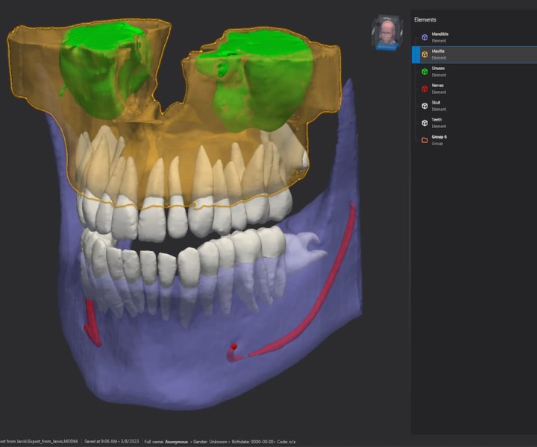Click the purple Mandible cube icon
Image resolution: width=537 pixels, height=447 pixels.
[424, 37]
